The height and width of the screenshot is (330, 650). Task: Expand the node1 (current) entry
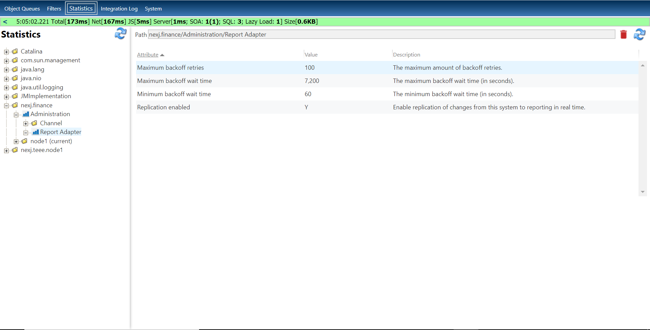[x=16, y=141]
